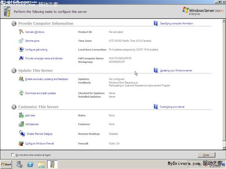This screenshot has height=169, width=226.
Task: Open Server Manager from the taskbar
Action: pyautogui.click(x=19, y=164)
